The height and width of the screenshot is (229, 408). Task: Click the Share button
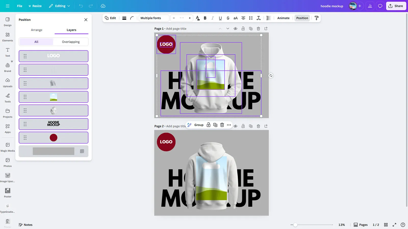coord(396,6)
